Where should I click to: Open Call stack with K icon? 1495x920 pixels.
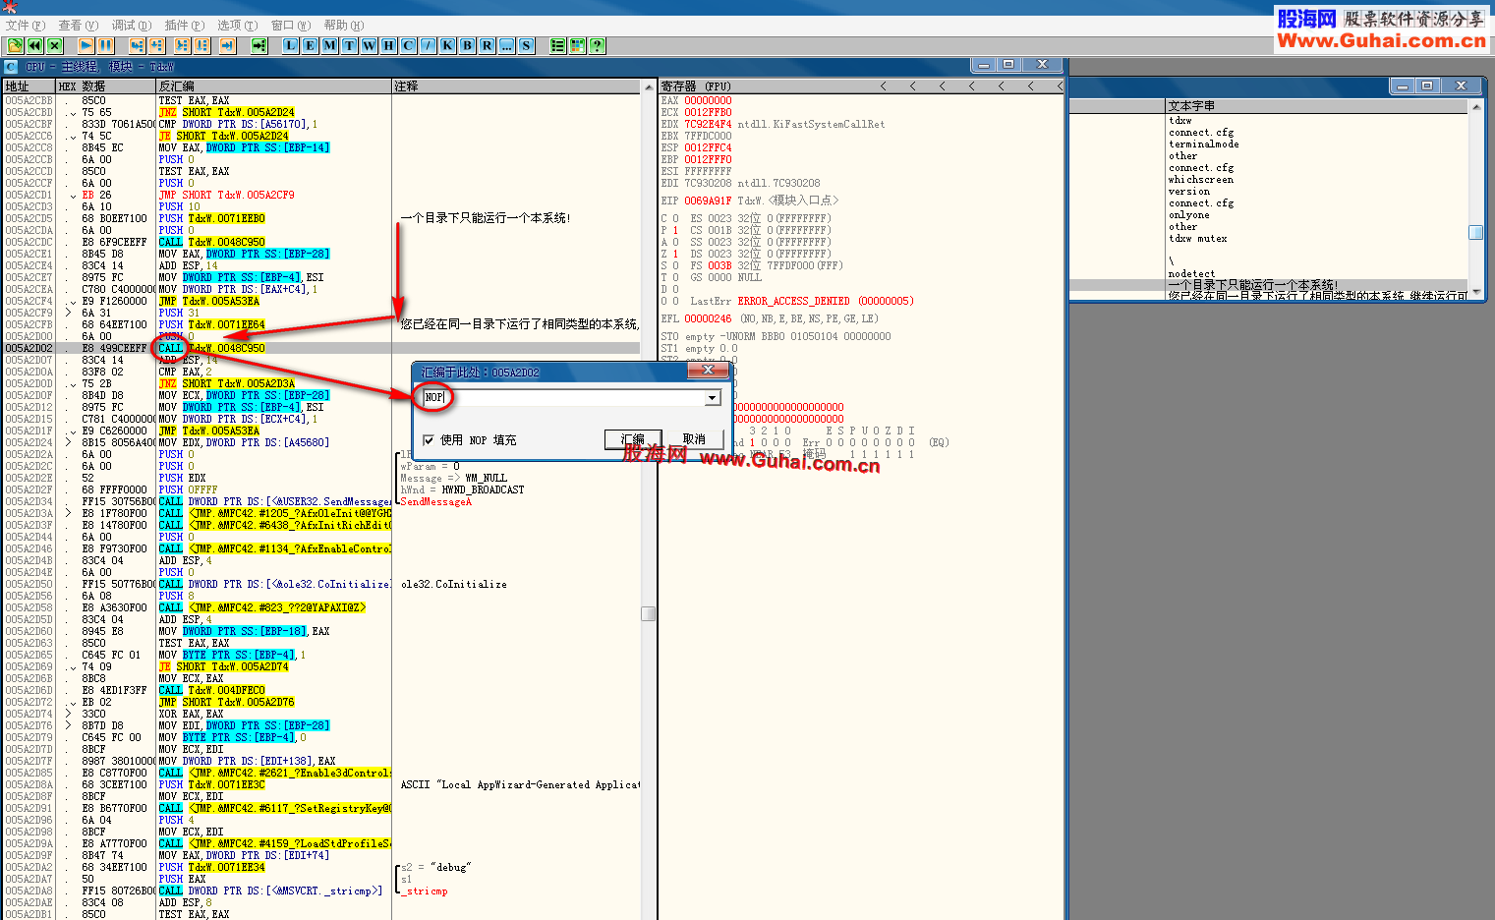[447, 45]
